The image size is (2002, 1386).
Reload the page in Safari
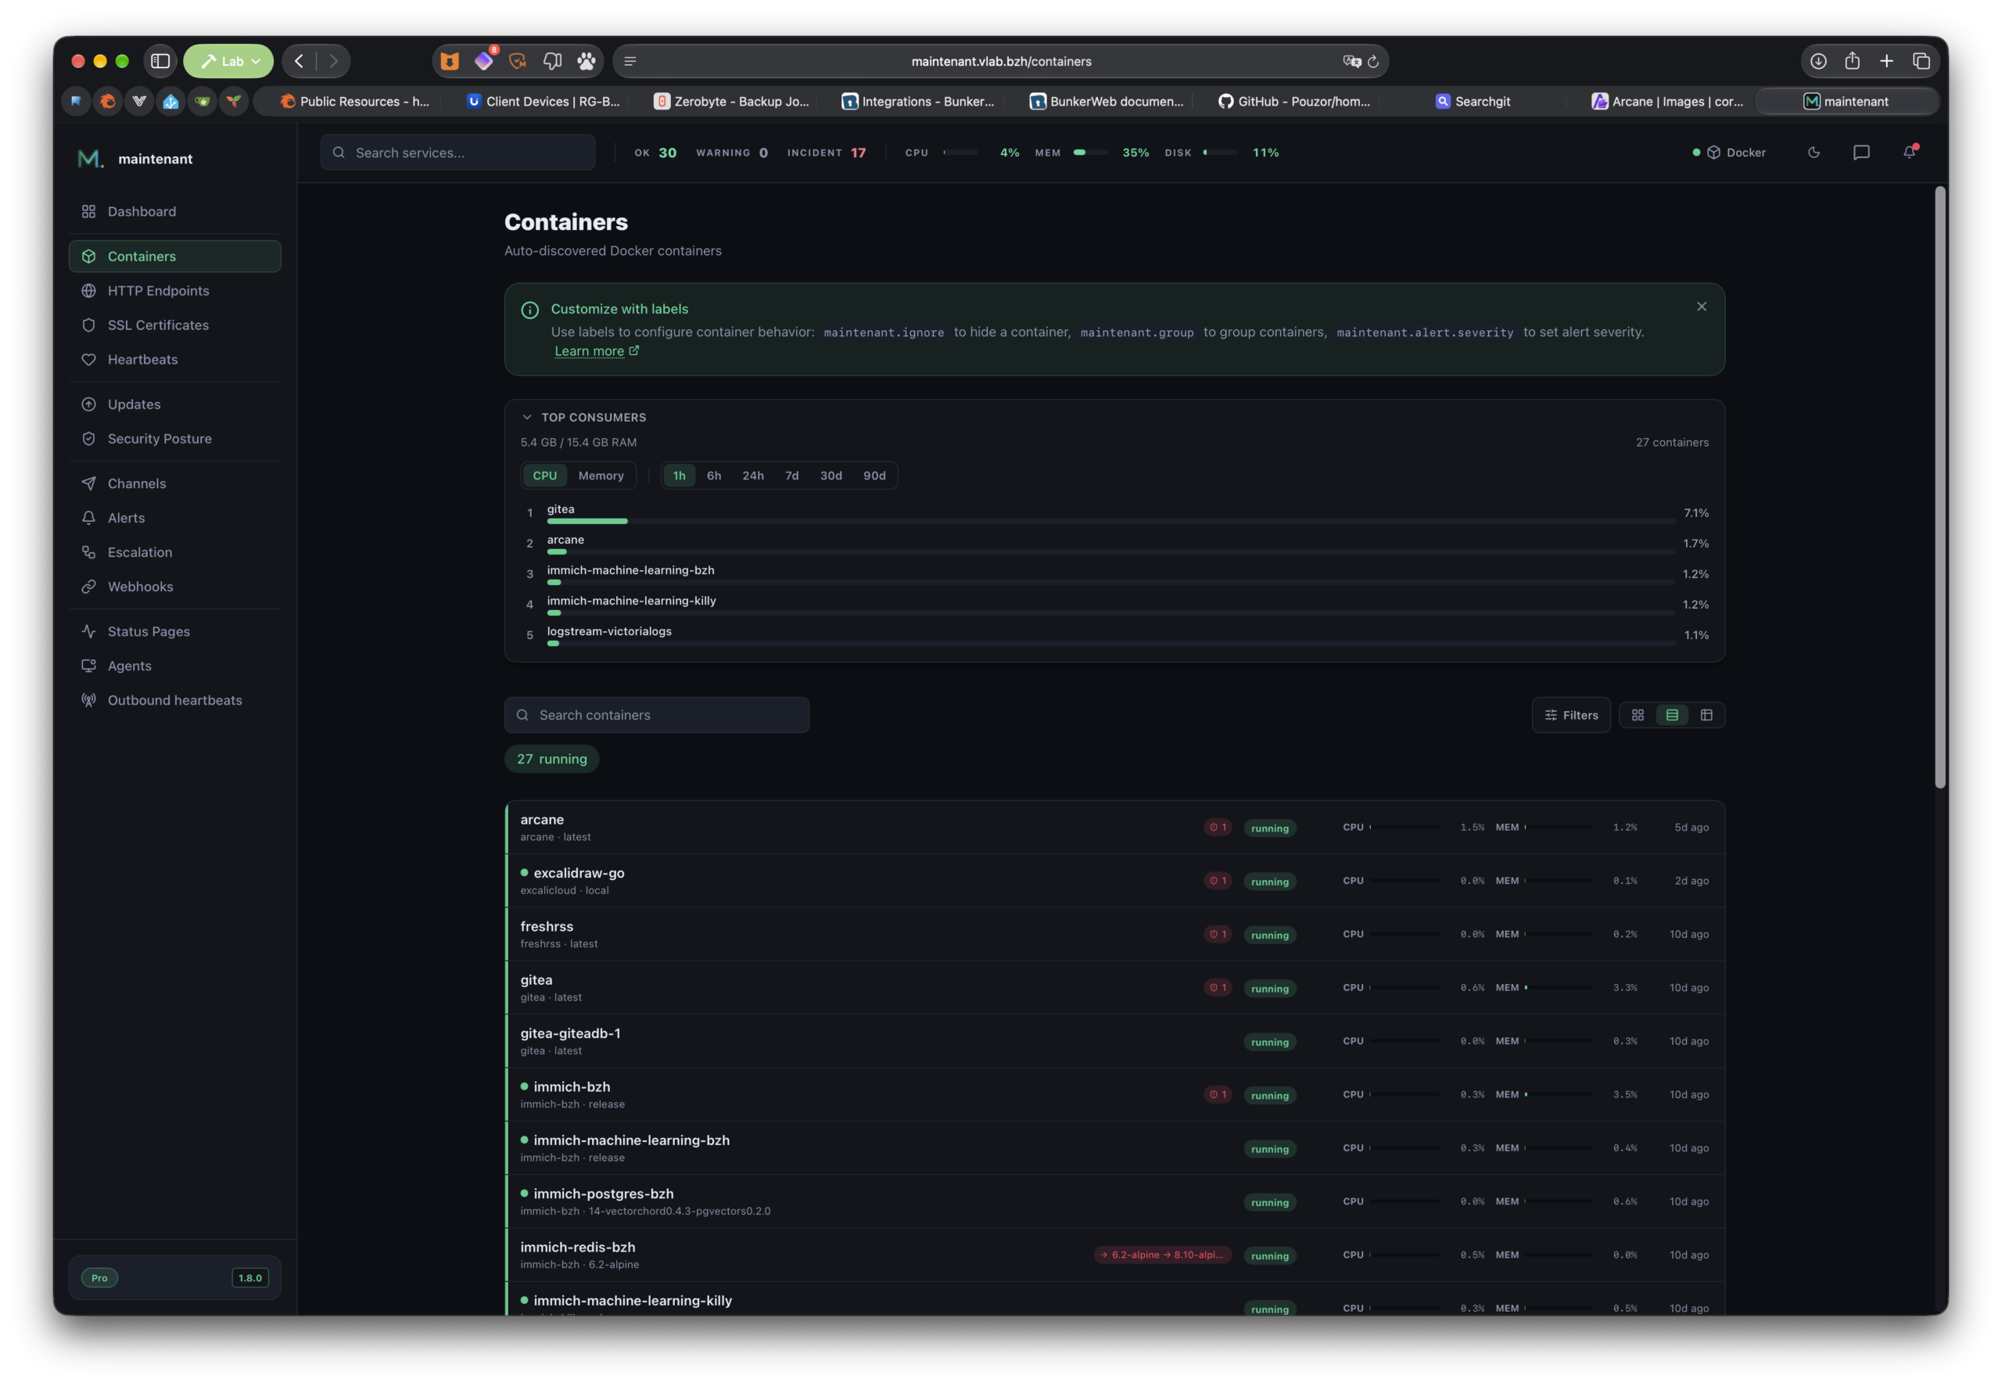[x=1372, y=61]
